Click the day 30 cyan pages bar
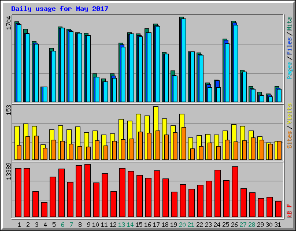The height and width of the screenshot is (231, 296). 271,99
